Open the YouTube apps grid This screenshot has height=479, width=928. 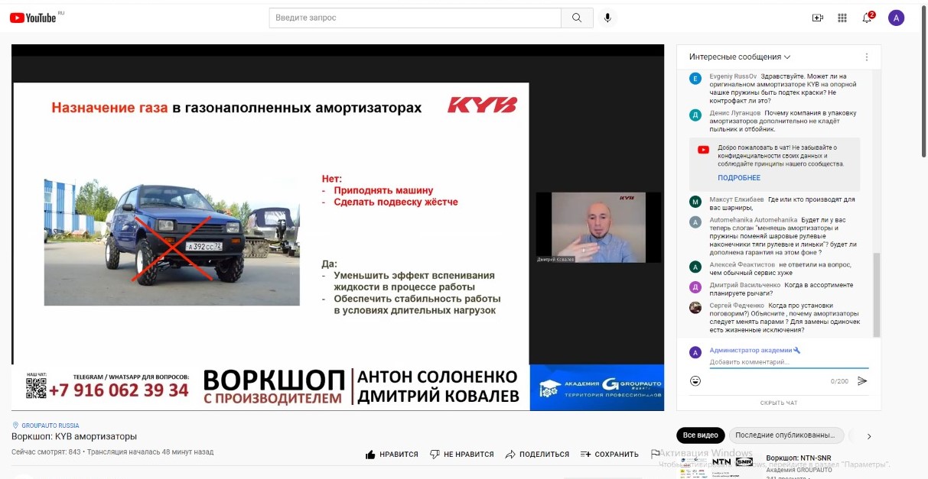coord(842,18)
